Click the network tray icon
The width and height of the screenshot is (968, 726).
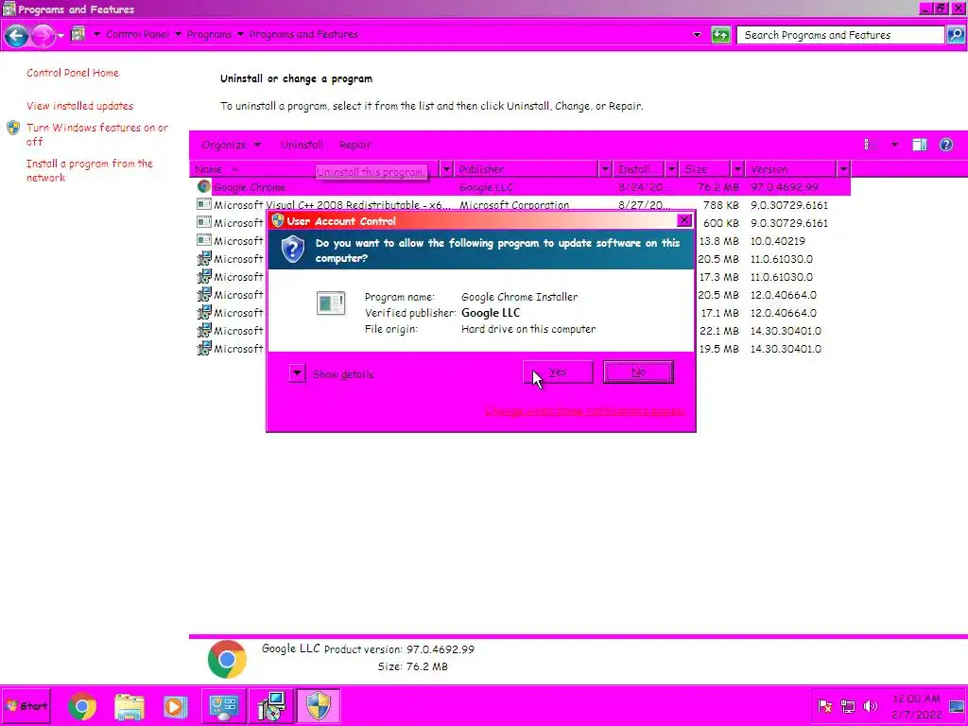coord(848,707)
